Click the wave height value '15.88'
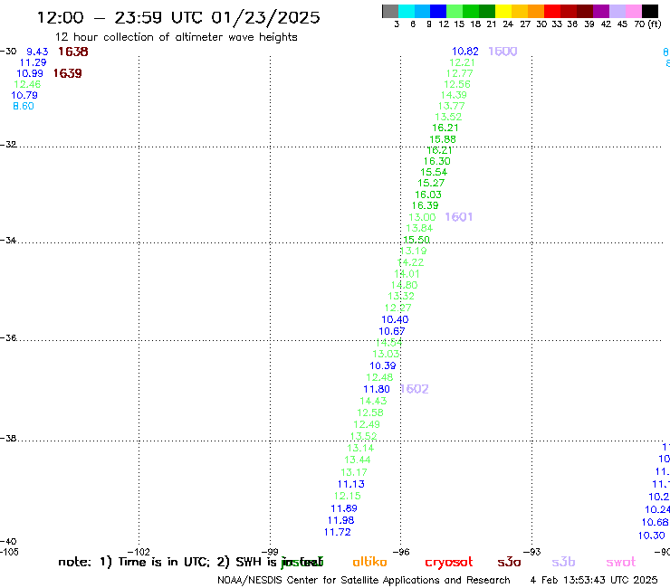This screenshot has width=670, height=588. 443,139
